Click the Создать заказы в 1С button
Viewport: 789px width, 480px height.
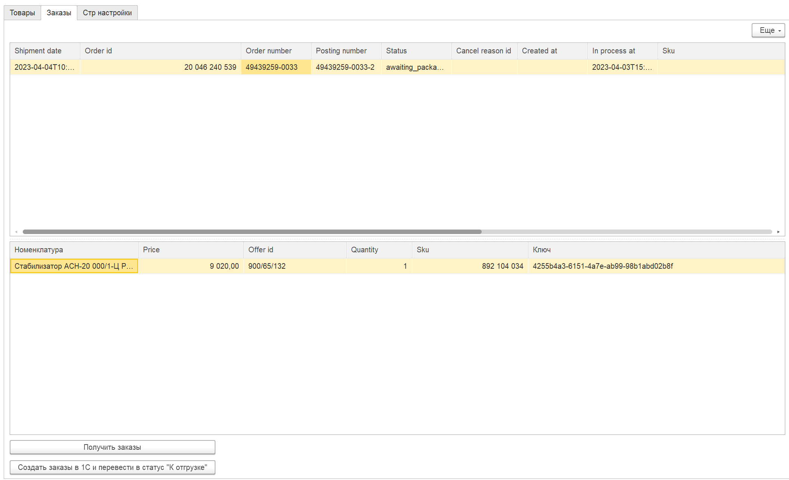pyautogui.click(x=112, y=467)
